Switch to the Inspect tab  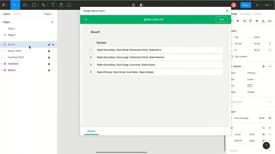[x=258, y=14]
